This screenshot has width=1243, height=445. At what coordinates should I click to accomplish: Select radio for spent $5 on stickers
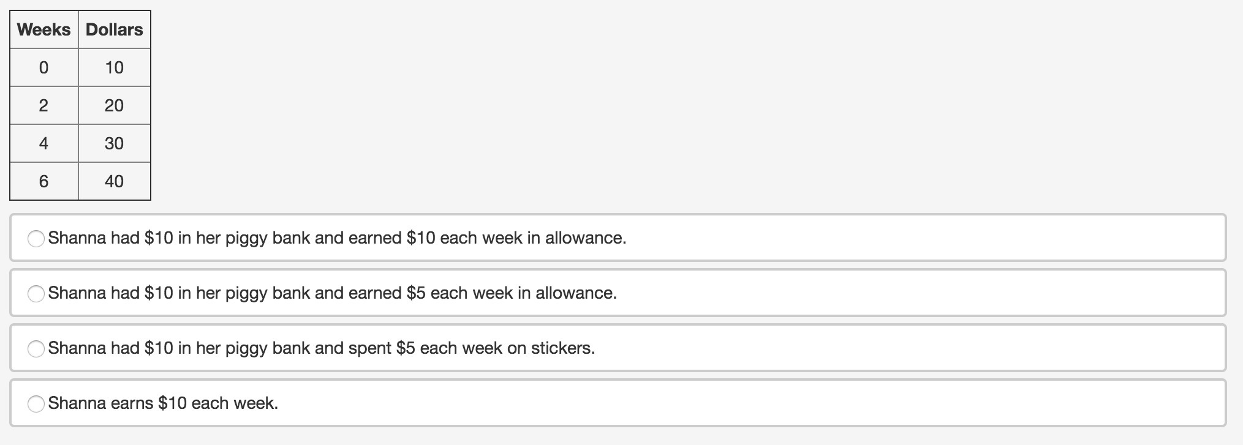coord(36,348)
